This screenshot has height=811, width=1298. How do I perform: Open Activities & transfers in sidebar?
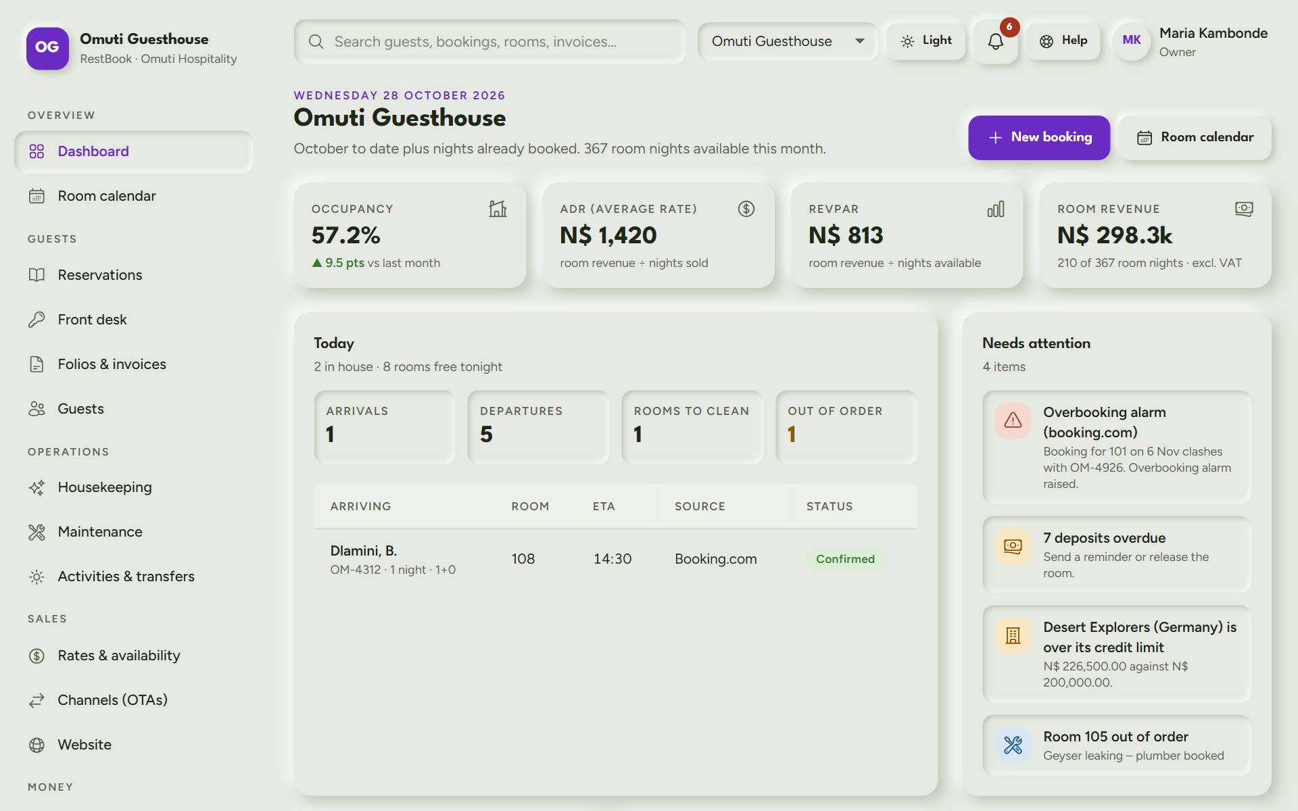pos(134,576)
